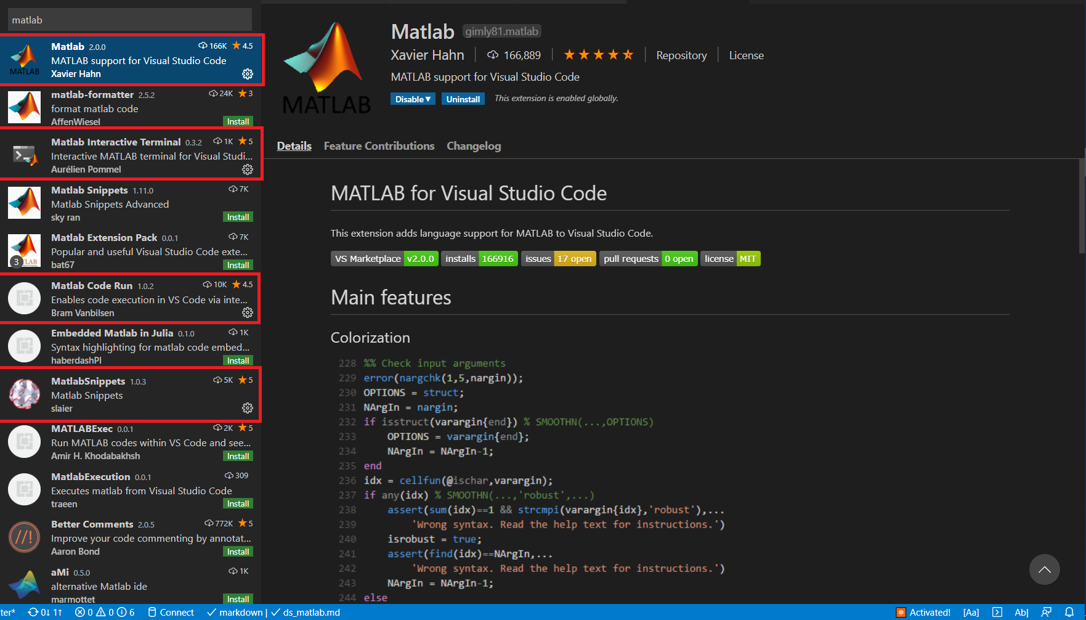Click the Matlab Extension Pack icon

(x=25, y=251)
